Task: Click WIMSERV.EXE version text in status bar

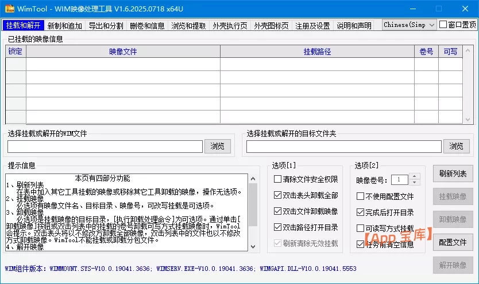Action: coord(205,269)
